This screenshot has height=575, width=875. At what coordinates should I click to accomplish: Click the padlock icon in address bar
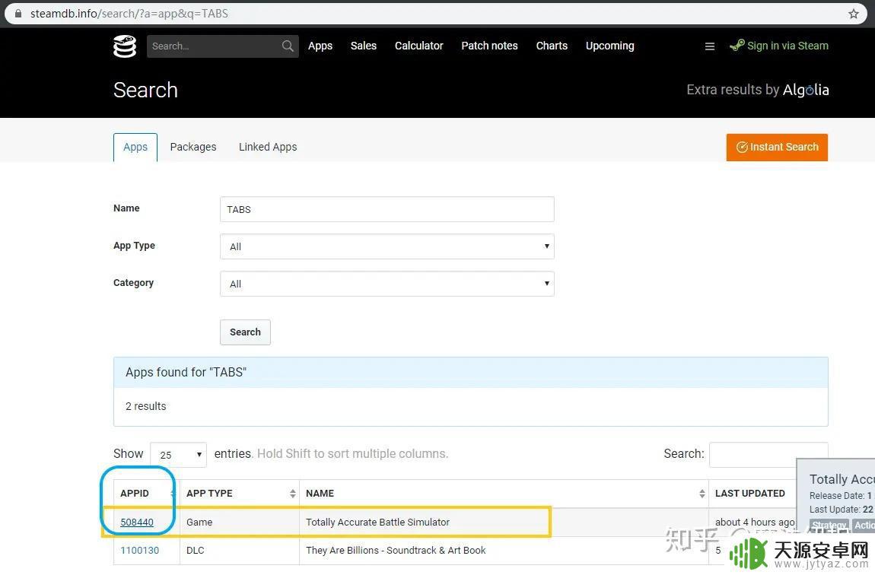17,14
